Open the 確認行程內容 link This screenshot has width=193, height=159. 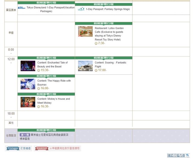[x=176, y=155]
